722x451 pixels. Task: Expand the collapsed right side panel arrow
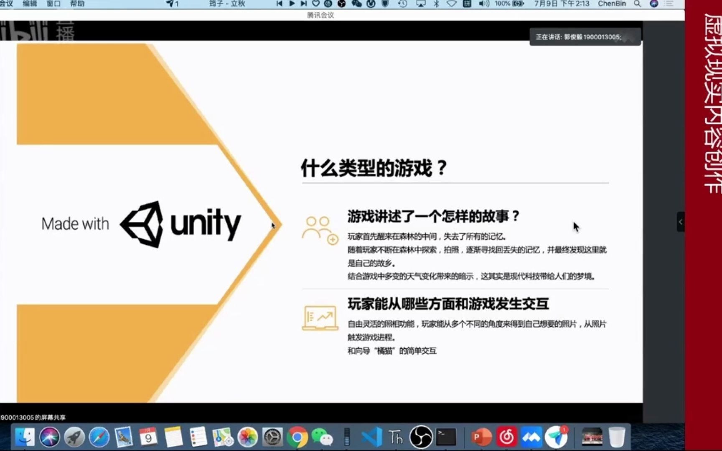click(681, 222)
